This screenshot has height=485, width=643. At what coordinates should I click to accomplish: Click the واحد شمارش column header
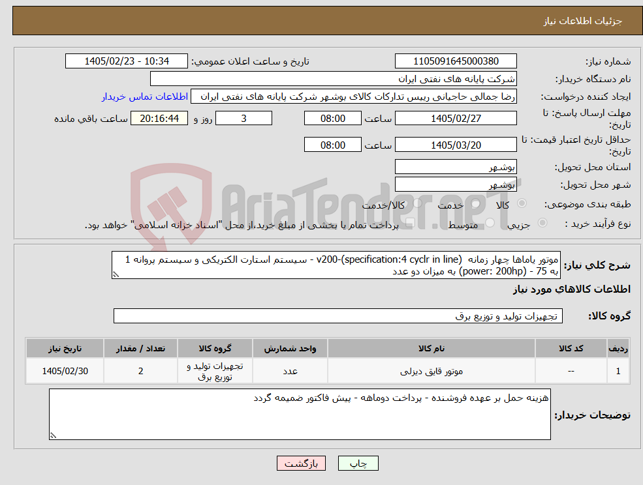(290, 348)
